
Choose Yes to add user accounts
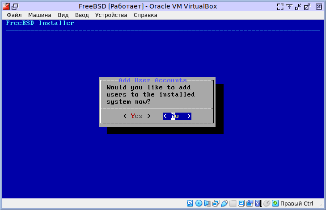(136, 116)
